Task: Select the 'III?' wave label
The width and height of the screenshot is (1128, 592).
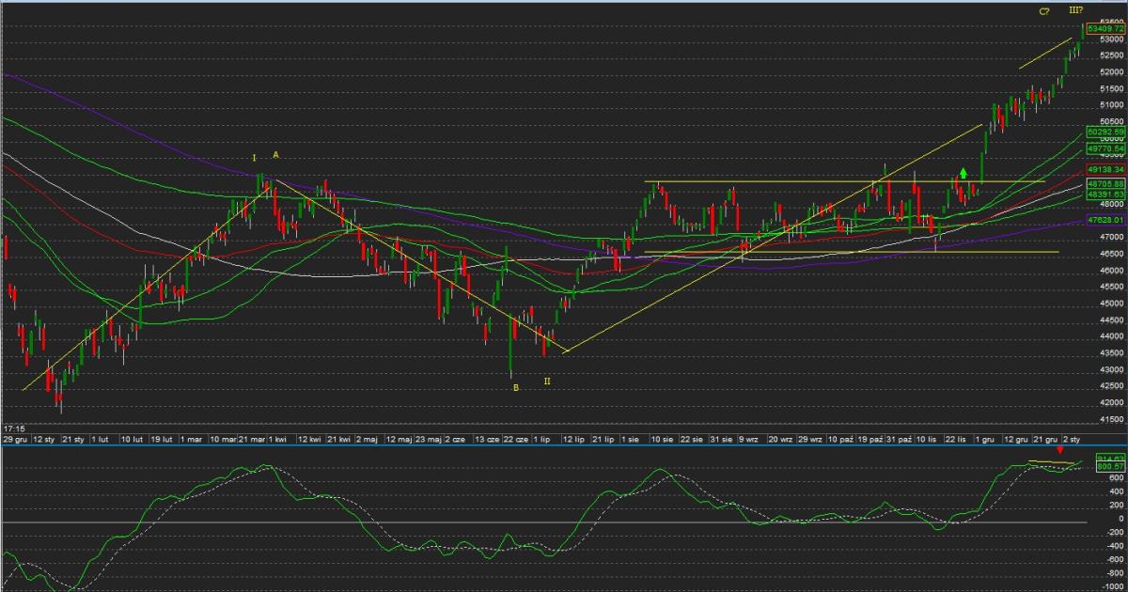Action: point(1076,10)
